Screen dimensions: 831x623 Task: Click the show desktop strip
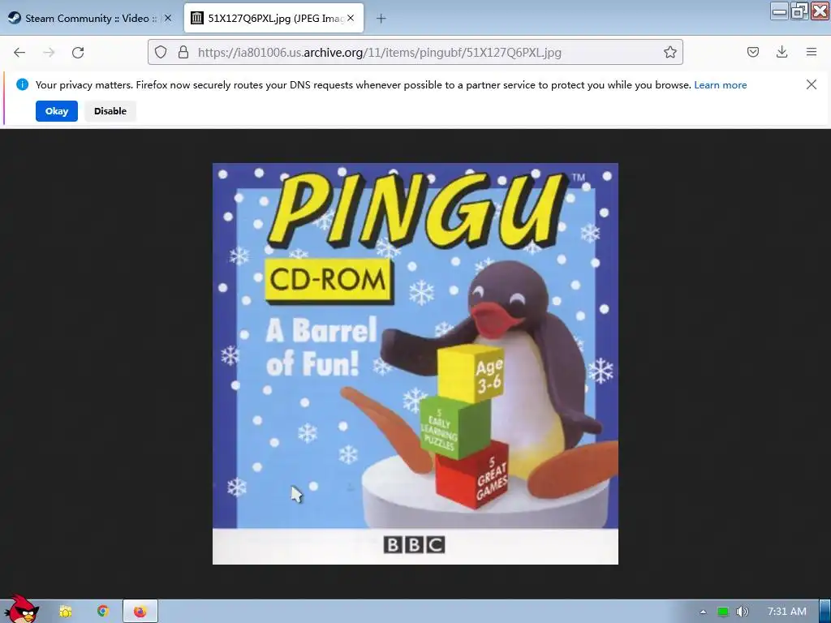[825, 612]
